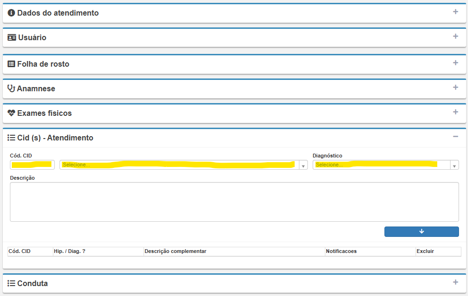Expand the Usuário panel using plus sign
The width and height of the screenshot is (468, 296).
455,36
